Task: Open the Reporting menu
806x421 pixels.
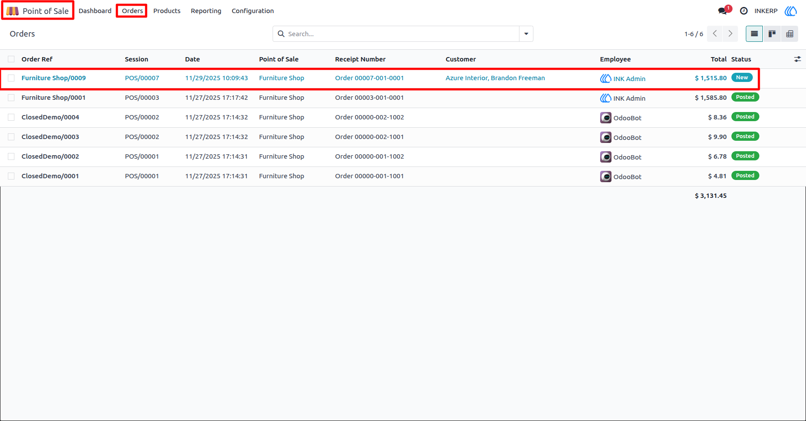Action: click(x=206, y=11)
